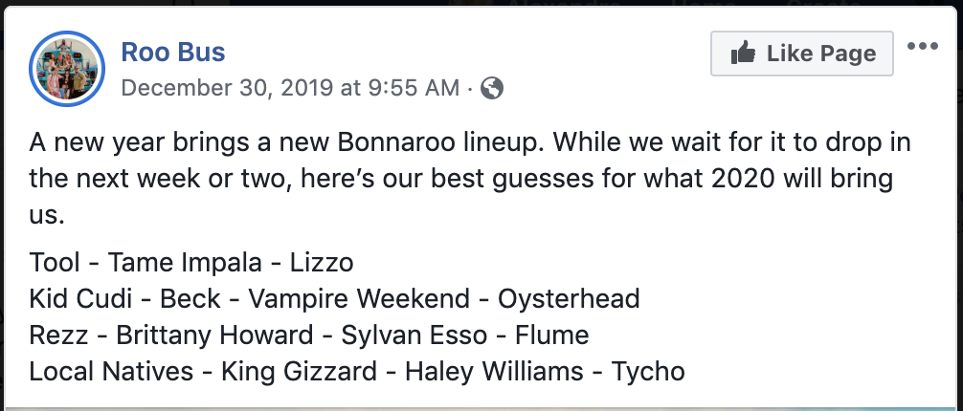The image size is (963, 411).
Task: Open the December 30, 2019 timestamp link
Action: click(290, 89)
